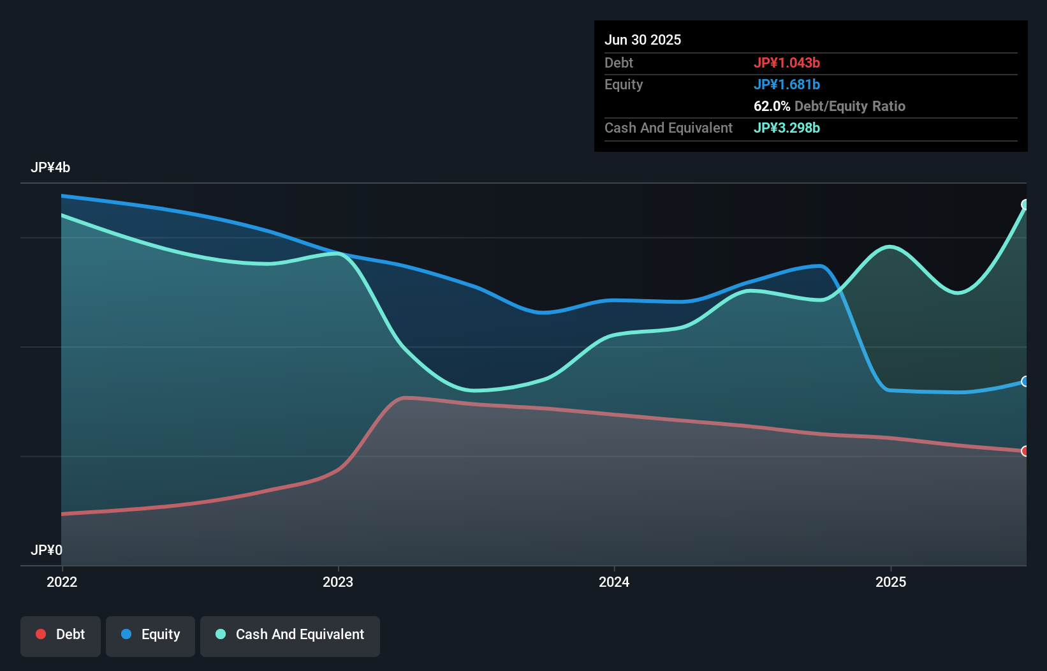1047x671 pixels.
Task: Expand the Jun 30 2025 tooltip header
Action: (643, 40)
